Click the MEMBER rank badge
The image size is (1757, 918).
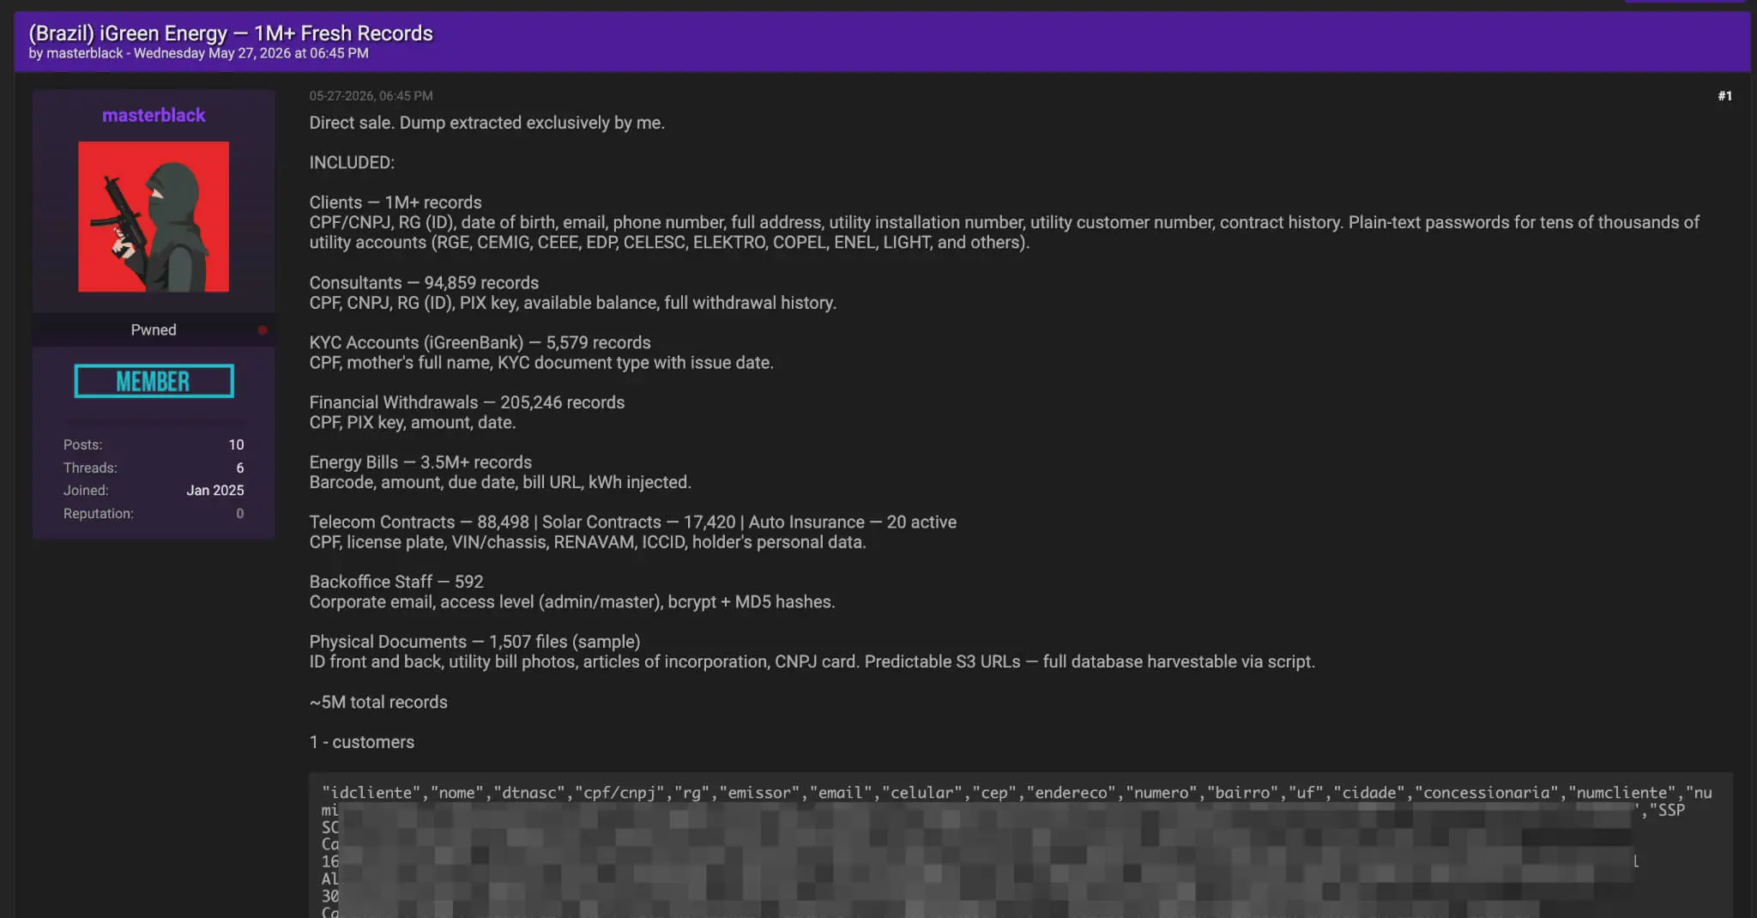154,381
